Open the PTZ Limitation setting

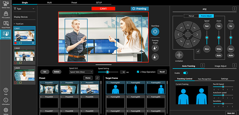point(179,55)
